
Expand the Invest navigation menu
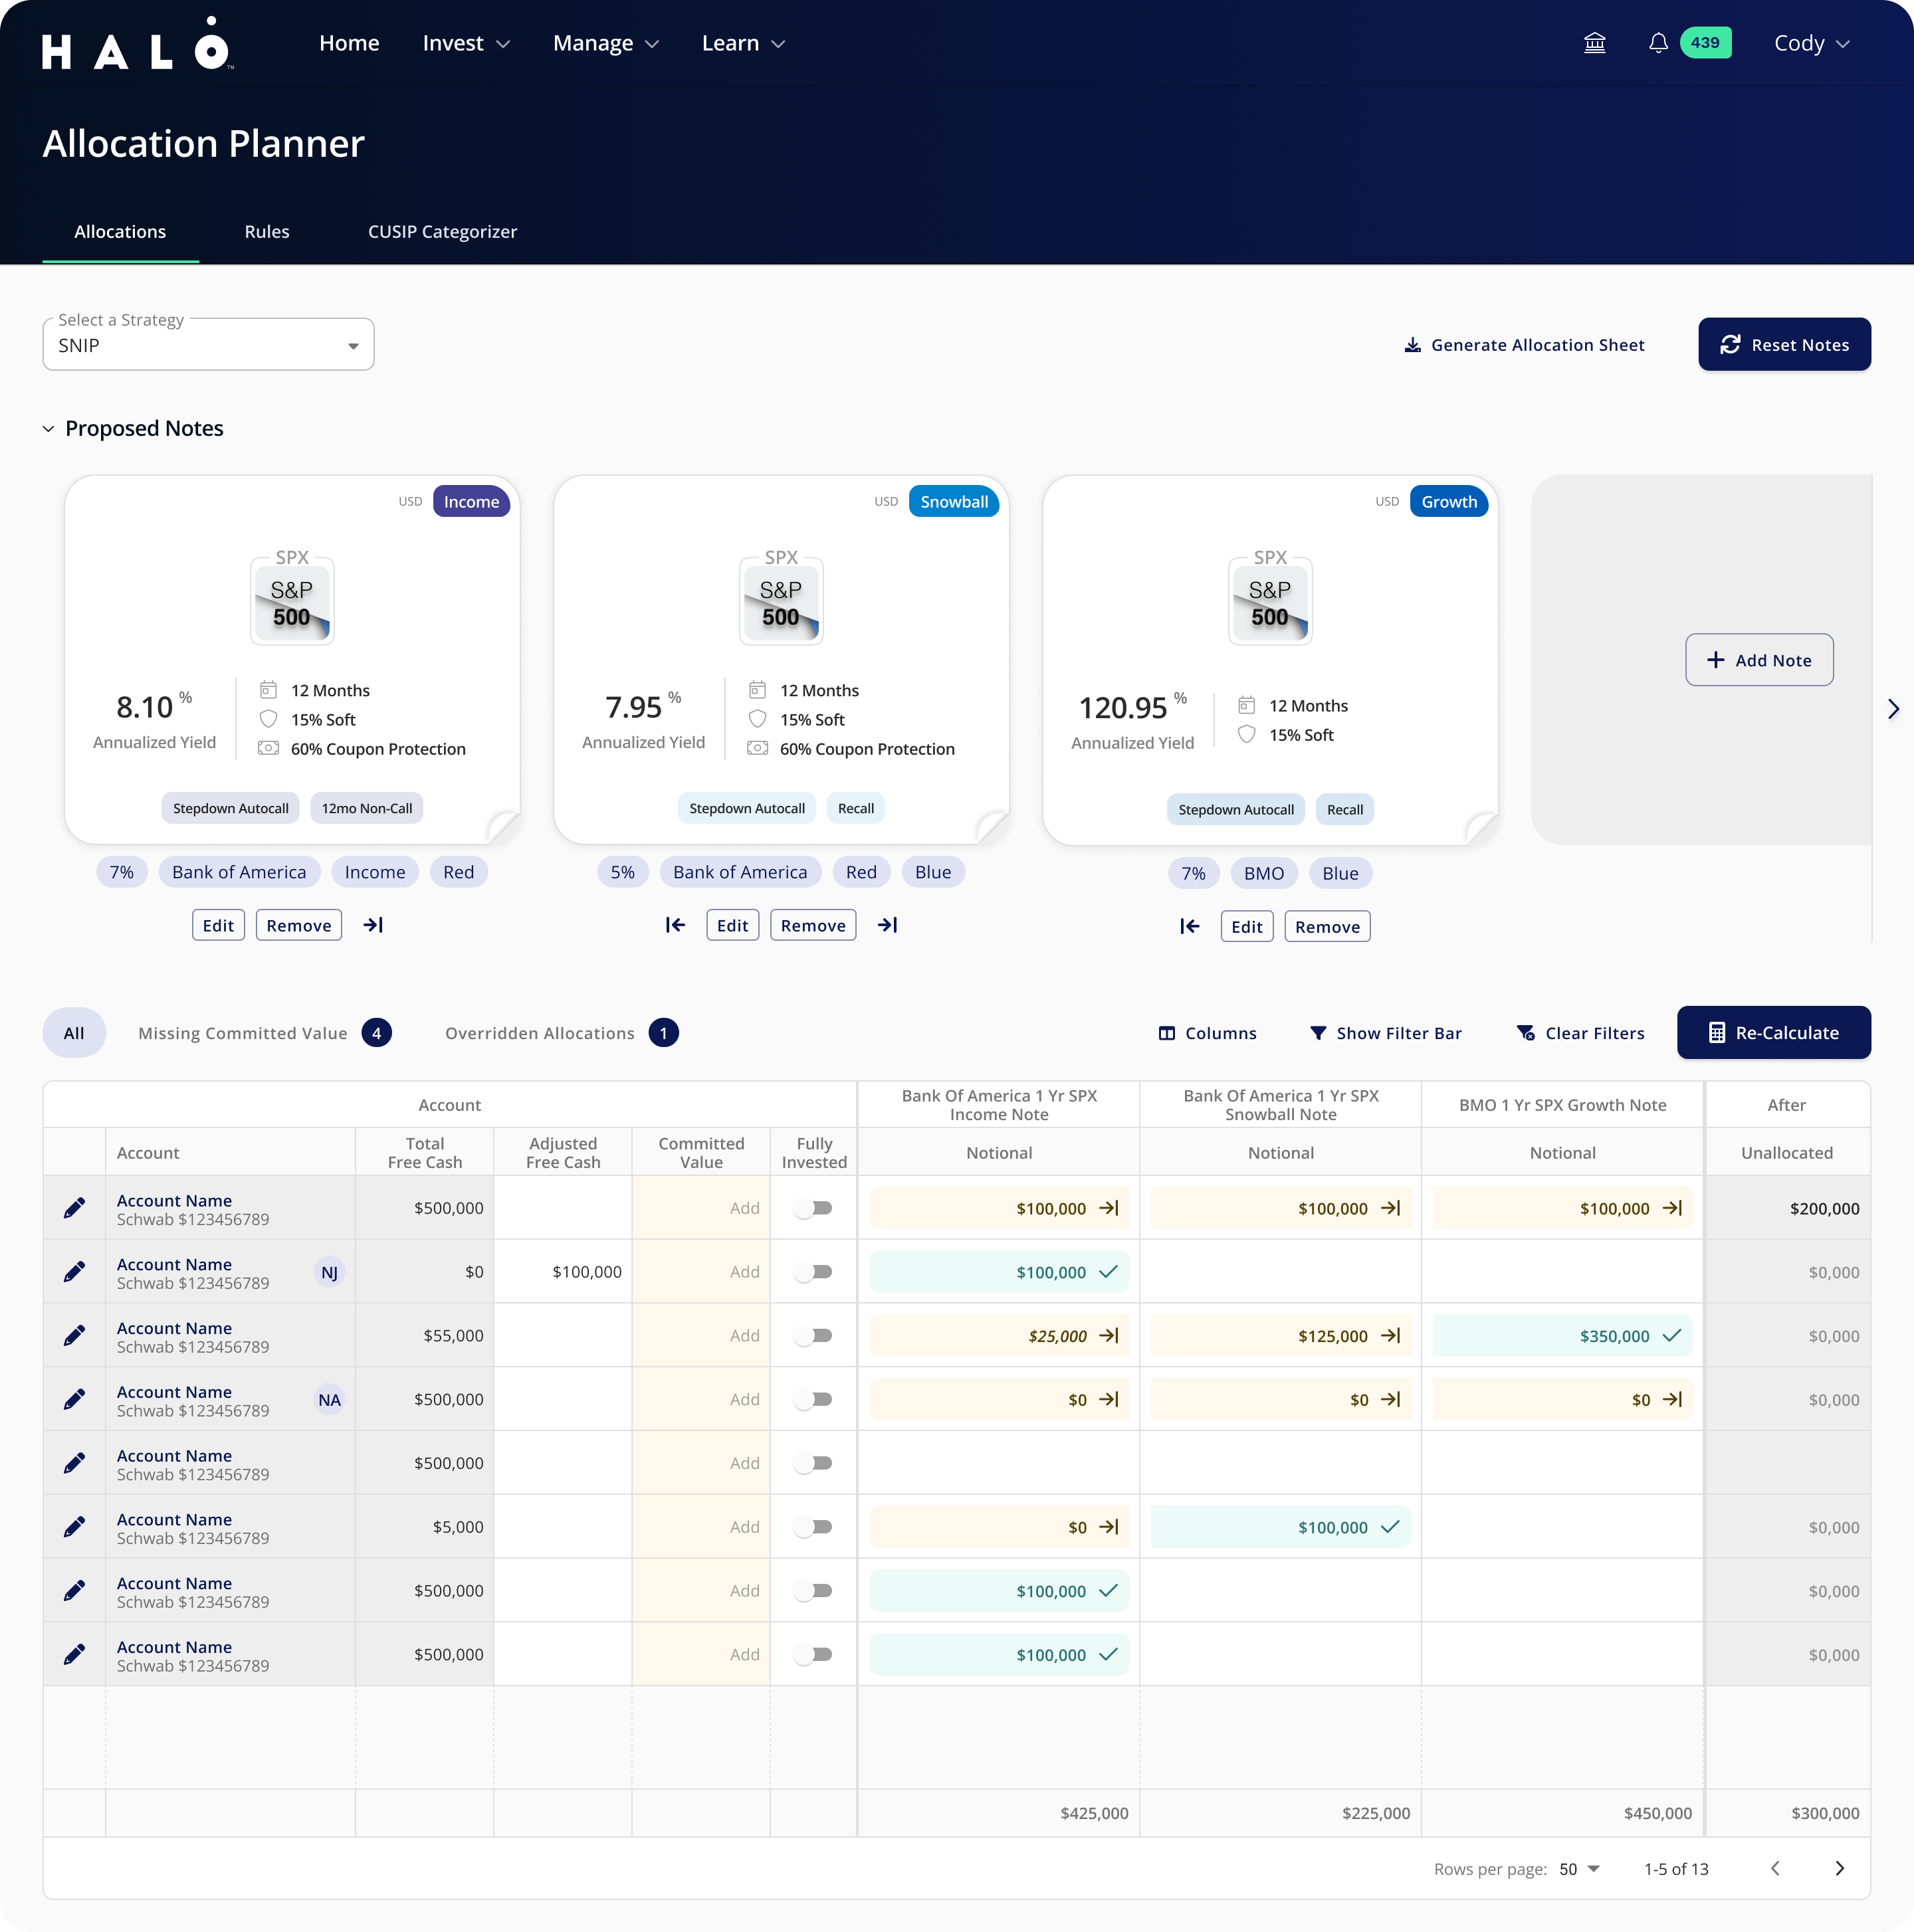coord(467,43)
